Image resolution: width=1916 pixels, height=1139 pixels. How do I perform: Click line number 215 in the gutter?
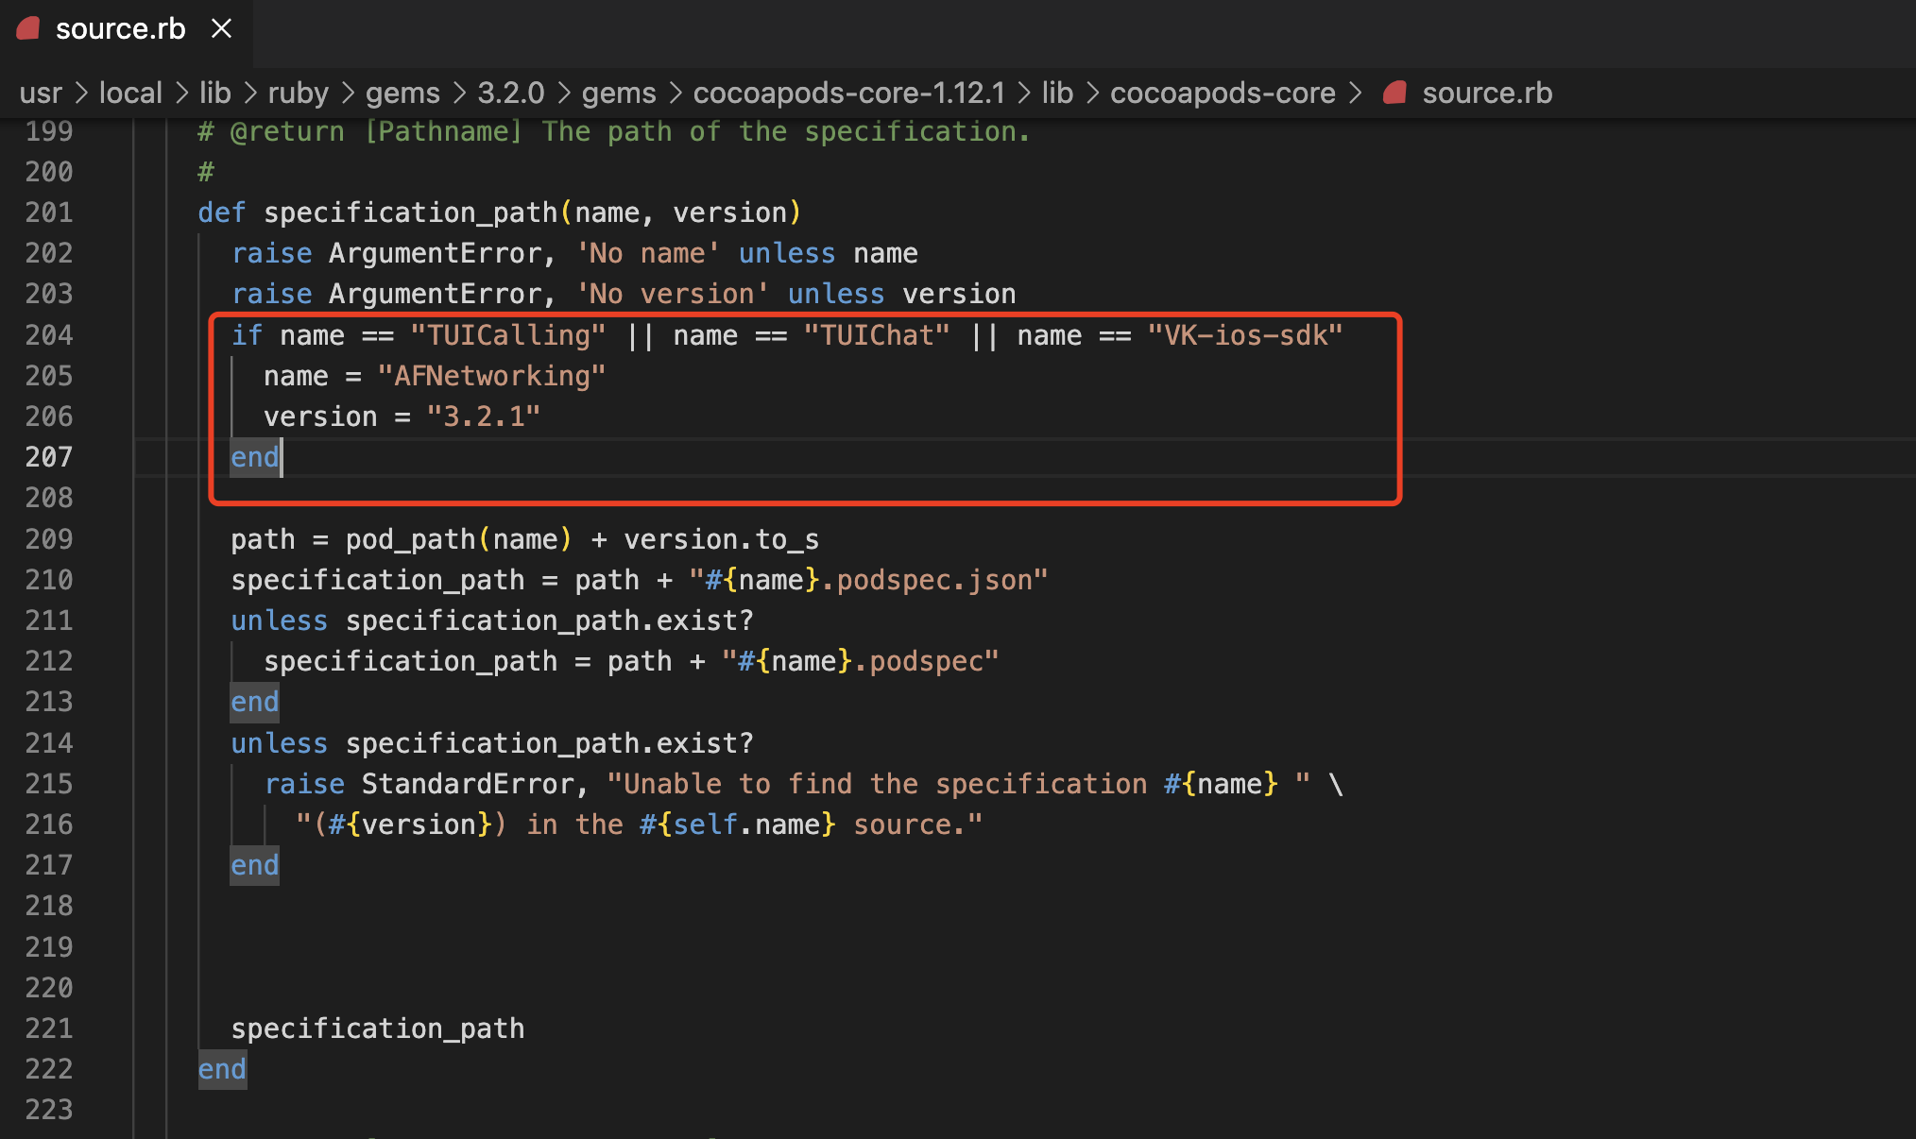click(49, 784)
